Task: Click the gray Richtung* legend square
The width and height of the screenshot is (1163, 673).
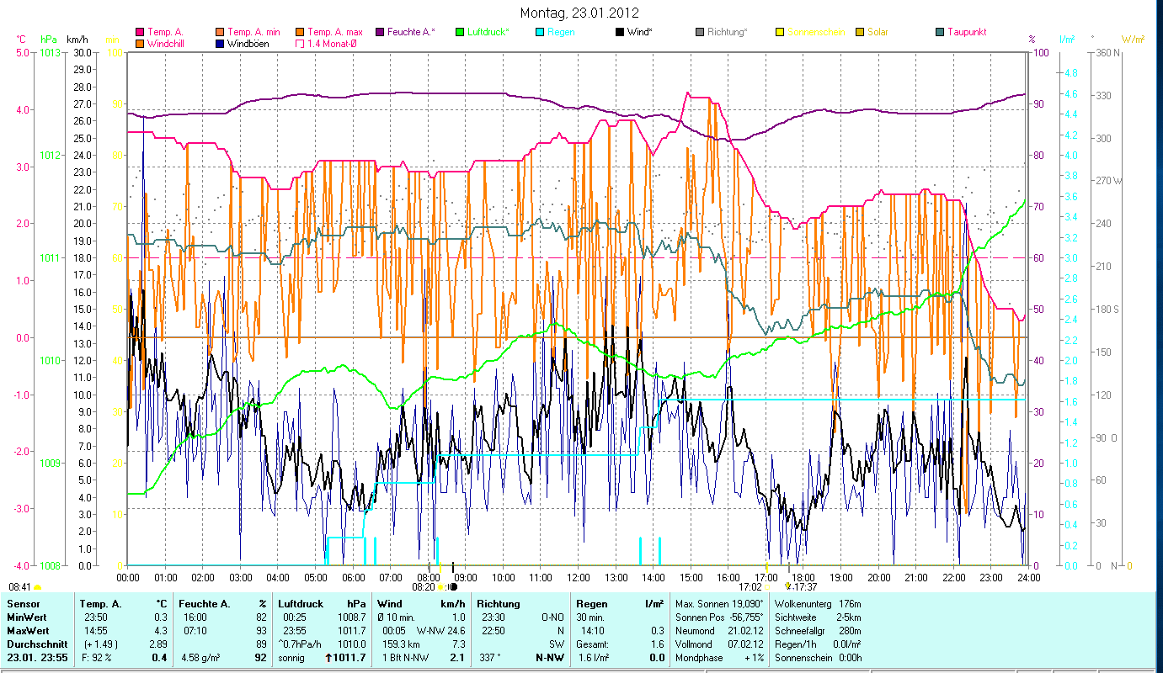Action: coord(700,32)
